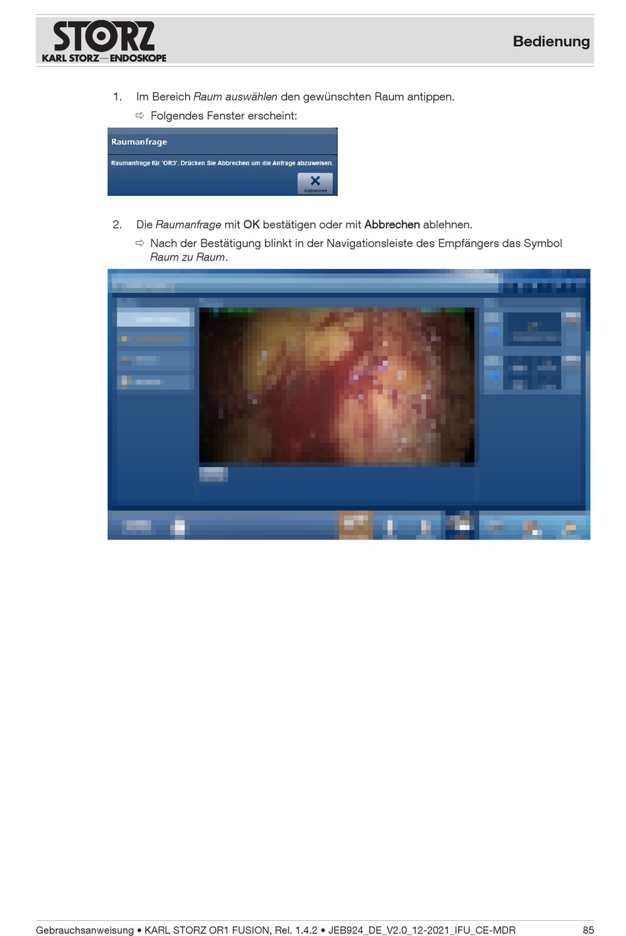Click the Raumanfrage dialog title
The image size is (626, 936).
click(139, 142)
